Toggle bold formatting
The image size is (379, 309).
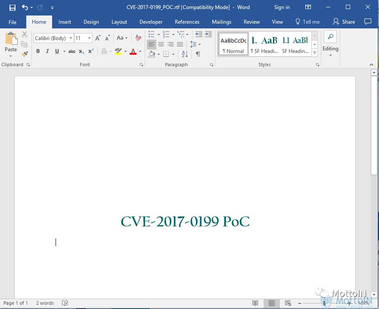coord(38,51)
